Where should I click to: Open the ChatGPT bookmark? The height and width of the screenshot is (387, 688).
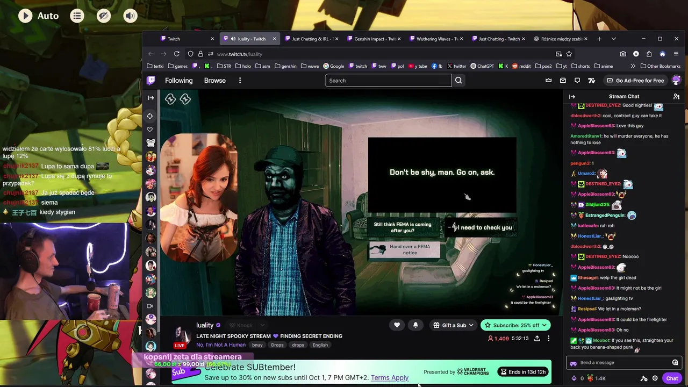[482, 66]
